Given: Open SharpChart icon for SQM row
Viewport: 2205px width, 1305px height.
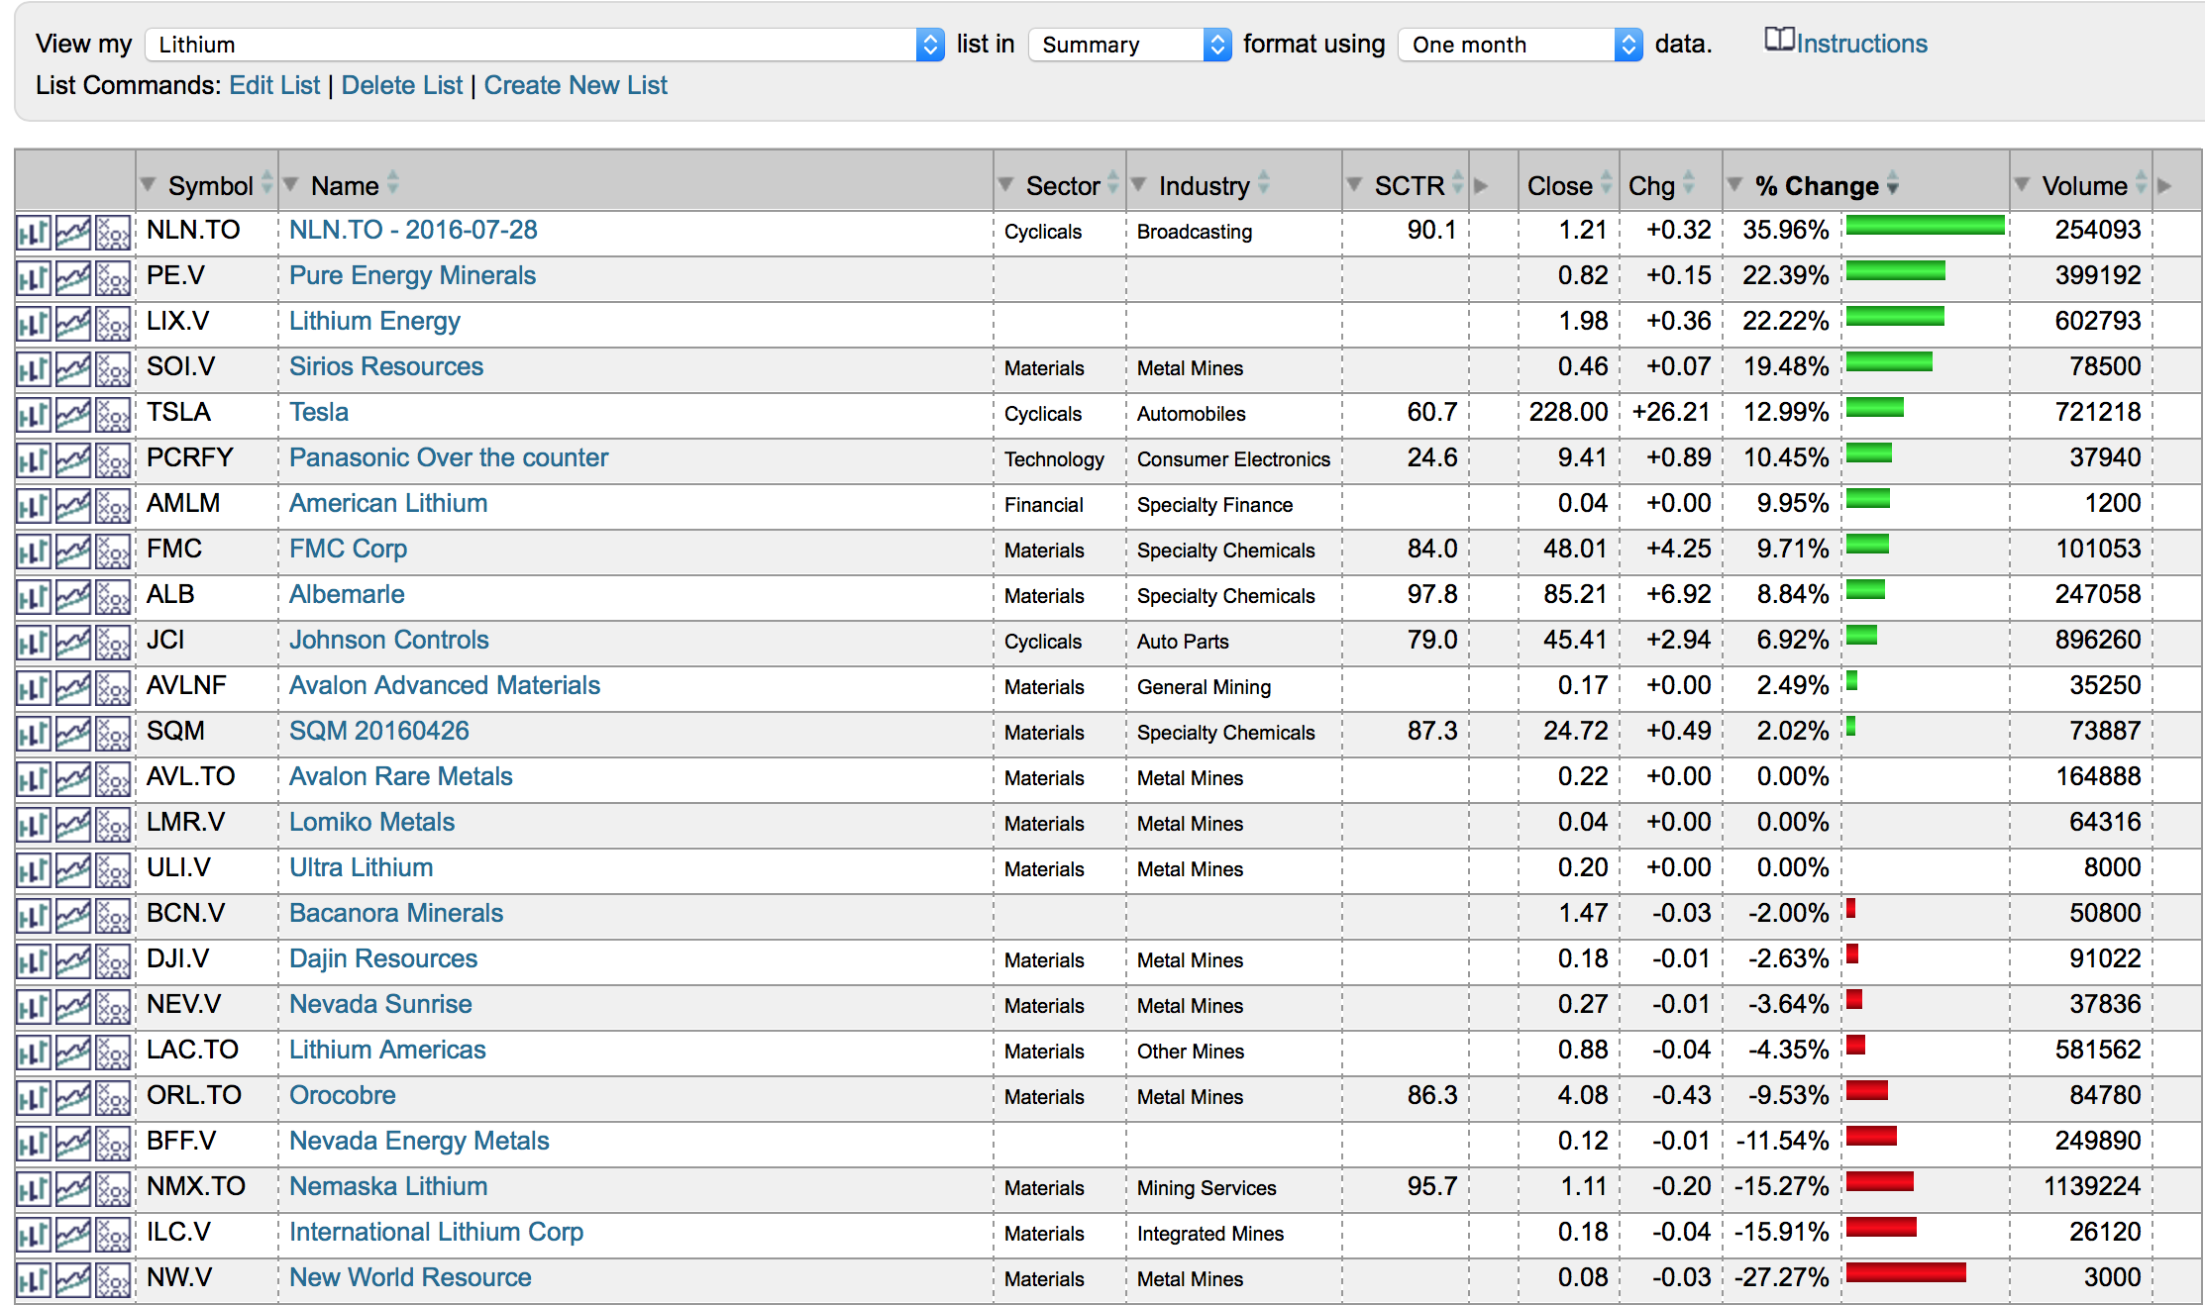Looking at the screenshot, I should pos(33,734).
